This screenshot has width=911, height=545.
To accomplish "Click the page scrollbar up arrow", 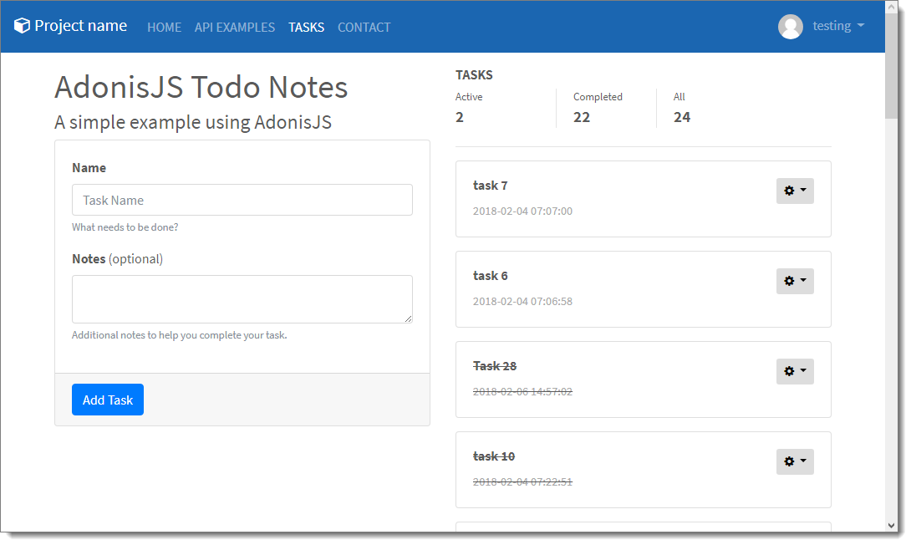I will [x=891, y=7].
